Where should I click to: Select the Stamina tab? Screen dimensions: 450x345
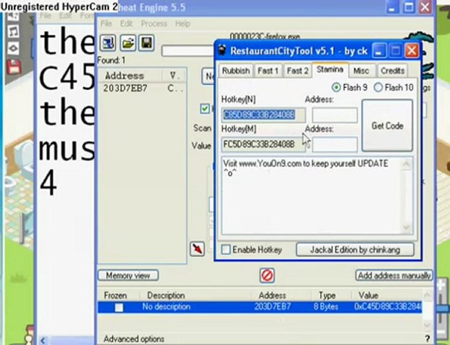pos(330,69)
